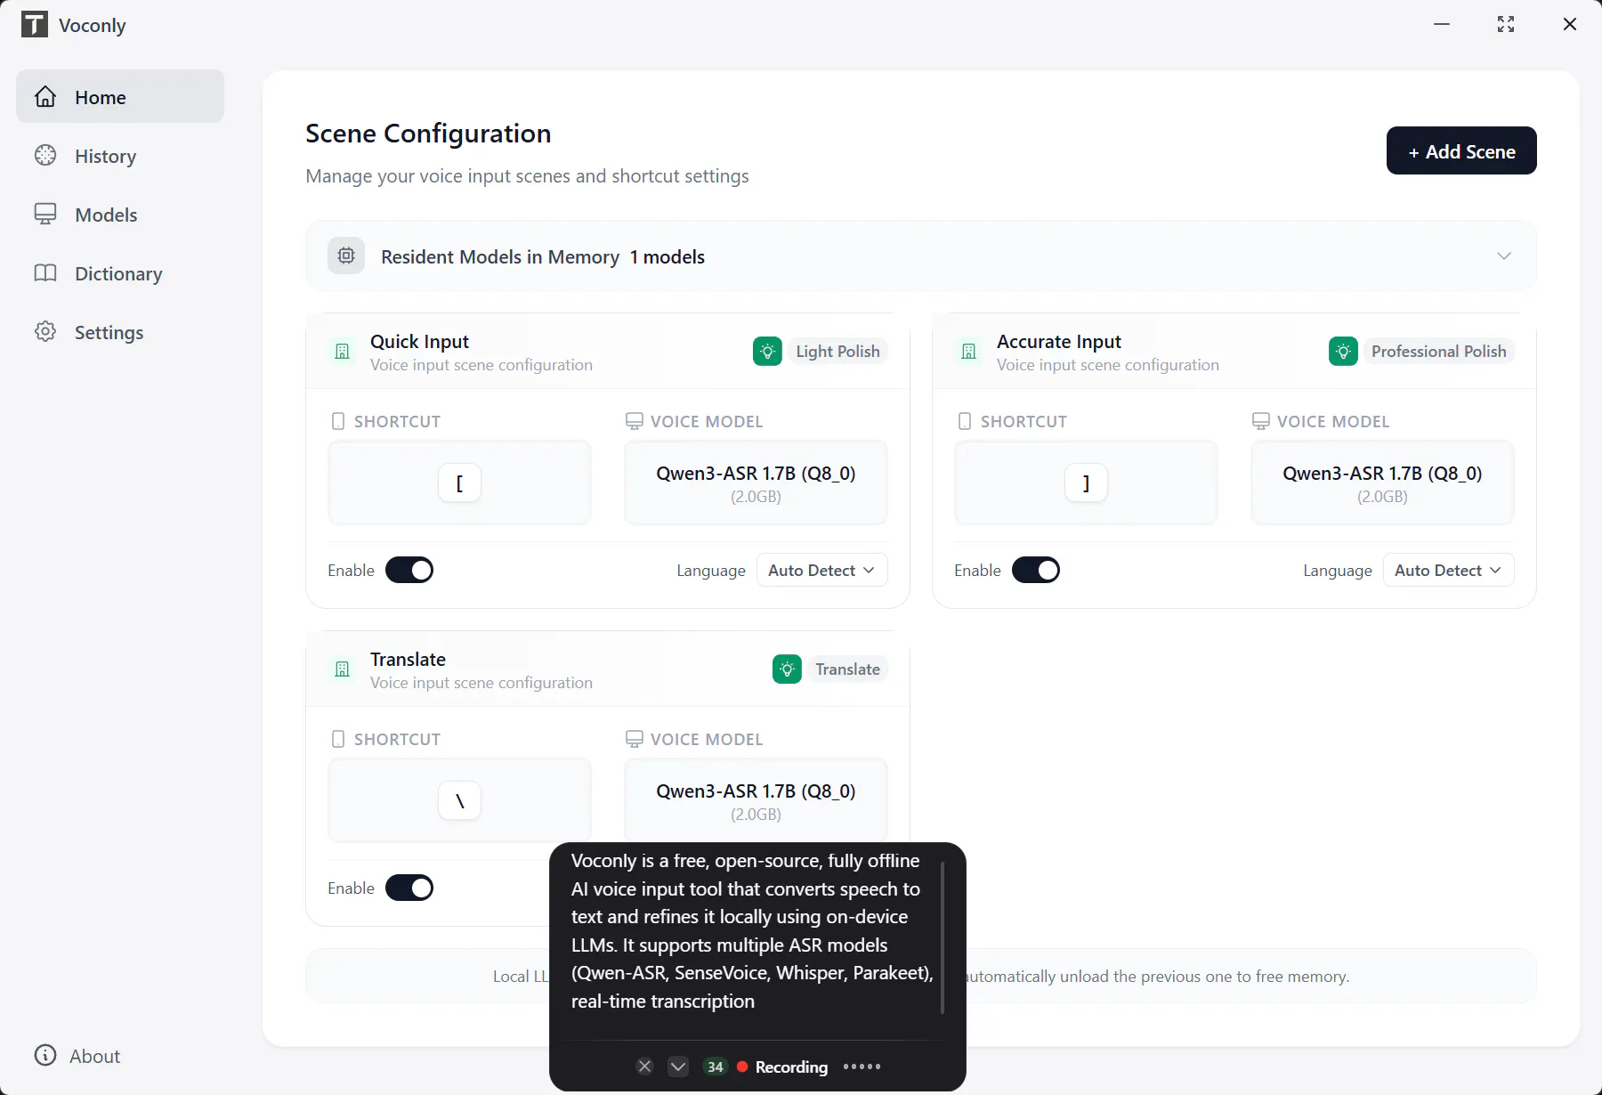Click the Quick Input shortcut label icon
Viewport: 1602px width, 1095px height.
tap(338, 421)
